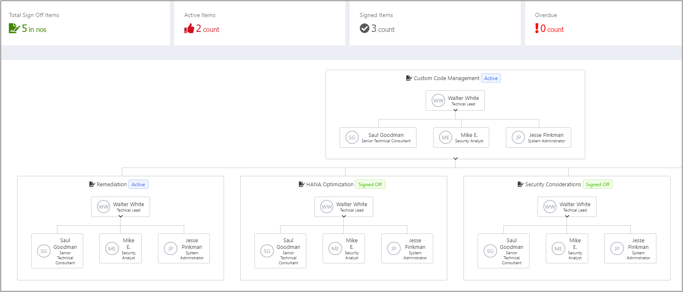Click the Total Sign Off Items pen icon
The height and width of the screenshot is (292, 683).
pos(14,28)
